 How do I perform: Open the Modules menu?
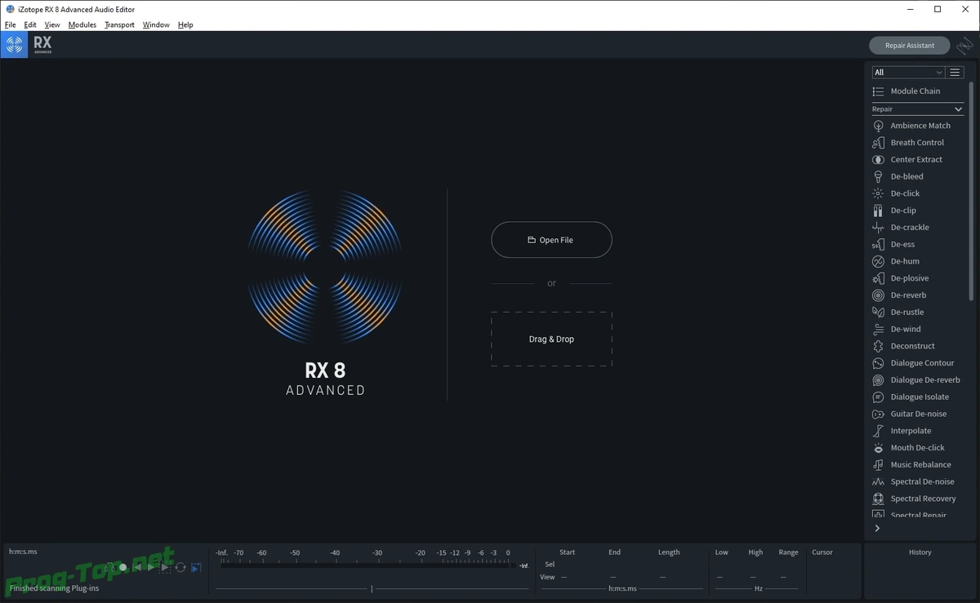[82, 24]
